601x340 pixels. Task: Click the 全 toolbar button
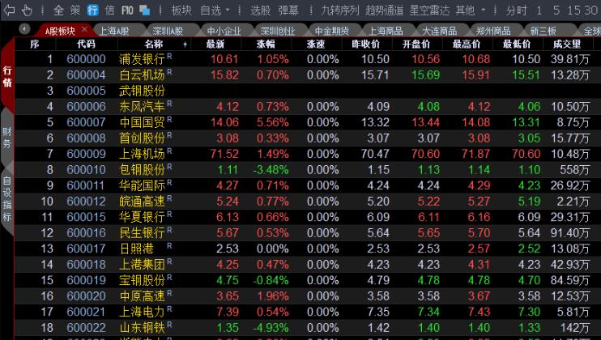click(x=58, y=10)
